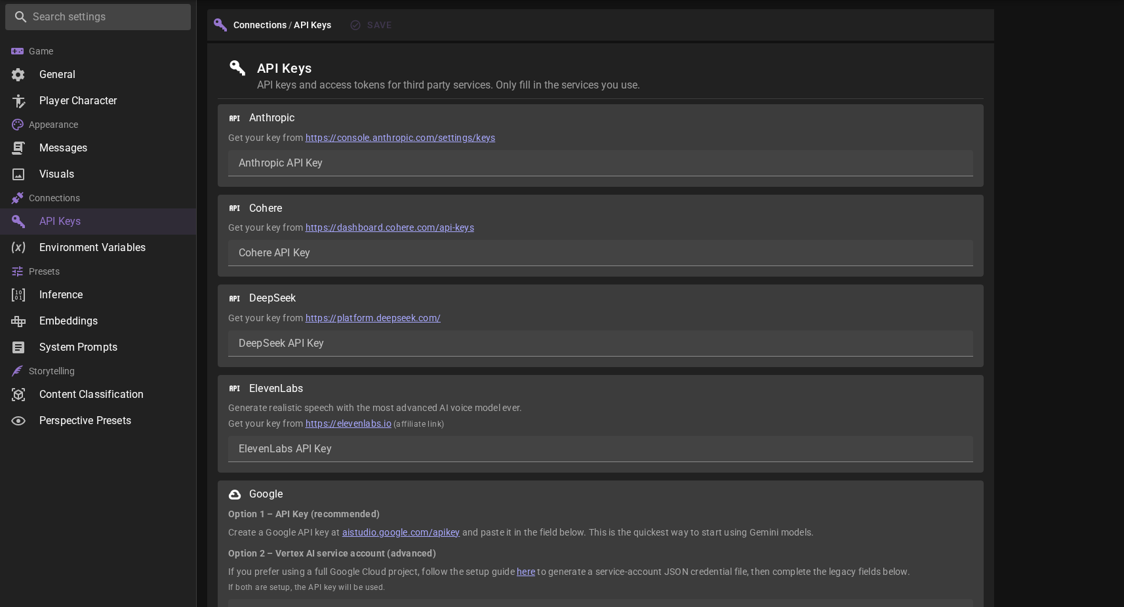The width and height of the screenshot is (1124, 607).
Task: Click the Player Character figure icon
Action: click(x=18, y=101)
